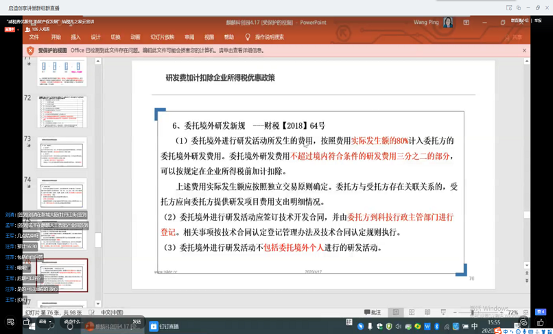
Task: Select slide 72 thumbnail
Action: (62, 112)
